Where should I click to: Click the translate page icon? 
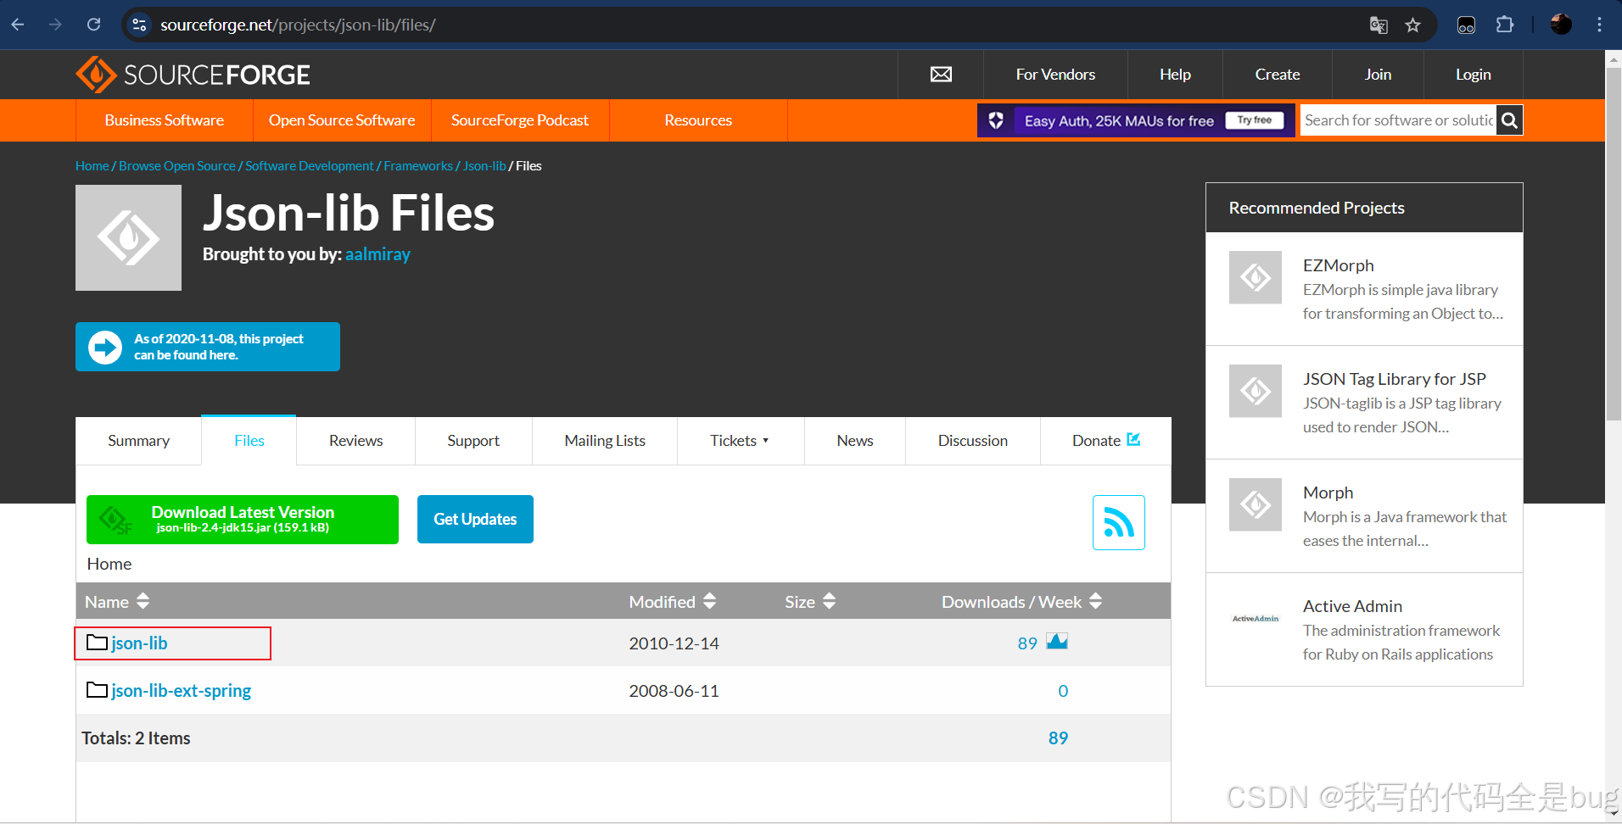[1379, 25]
